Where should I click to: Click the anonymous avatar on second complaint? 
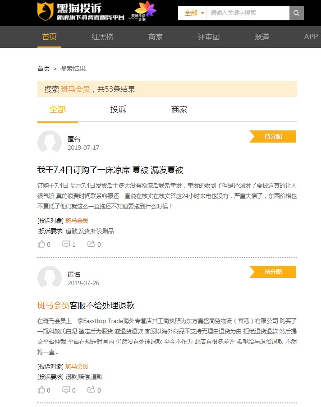pyautogui.click(x=50, y=277)
